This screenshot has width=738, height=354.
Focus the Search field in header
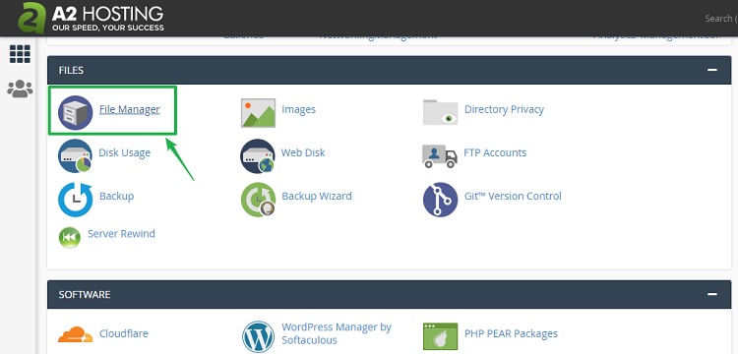pos(720,19)
